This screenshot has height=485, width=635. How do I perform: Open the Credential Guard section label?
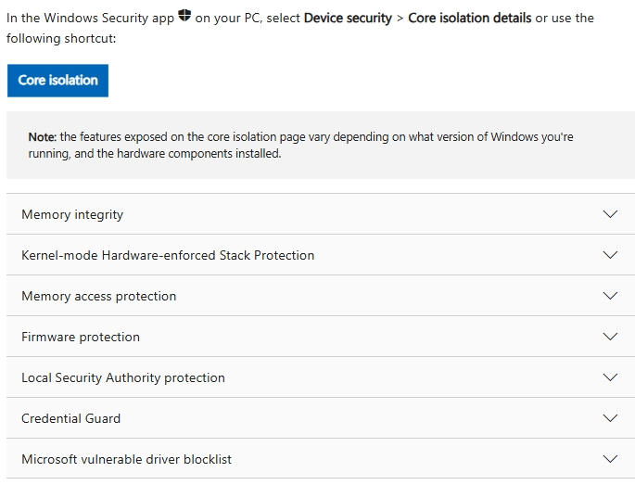71,418
